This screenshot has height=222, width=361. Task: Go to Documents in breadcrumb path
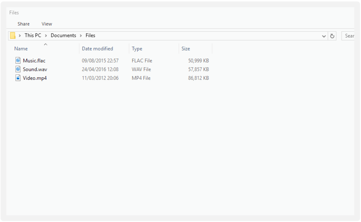pos(63,35)
